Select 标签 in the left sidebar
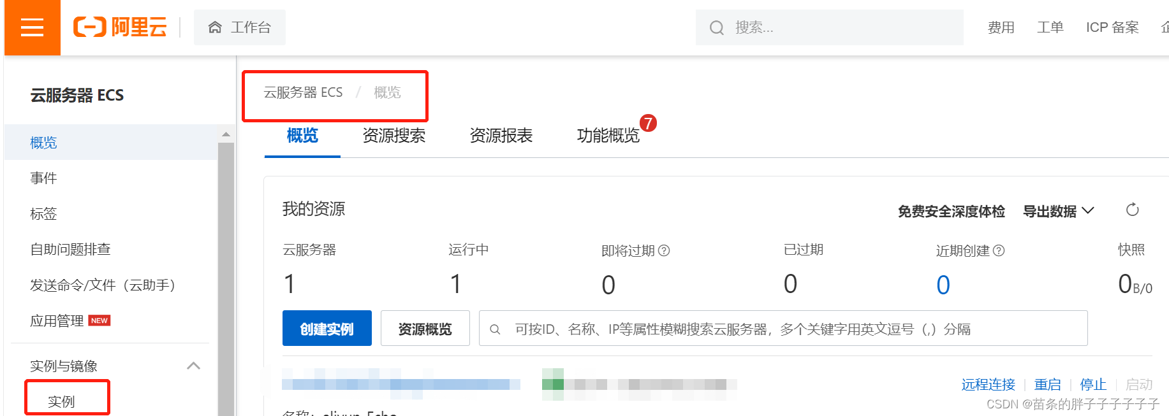 (x=43, y=214)
